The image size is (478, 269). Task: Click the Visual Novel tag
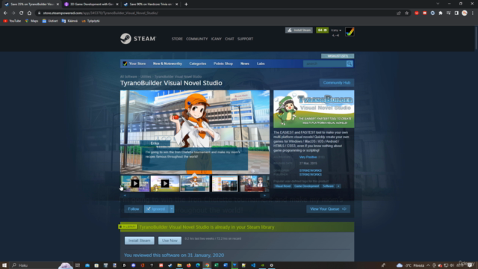point(282,186)
